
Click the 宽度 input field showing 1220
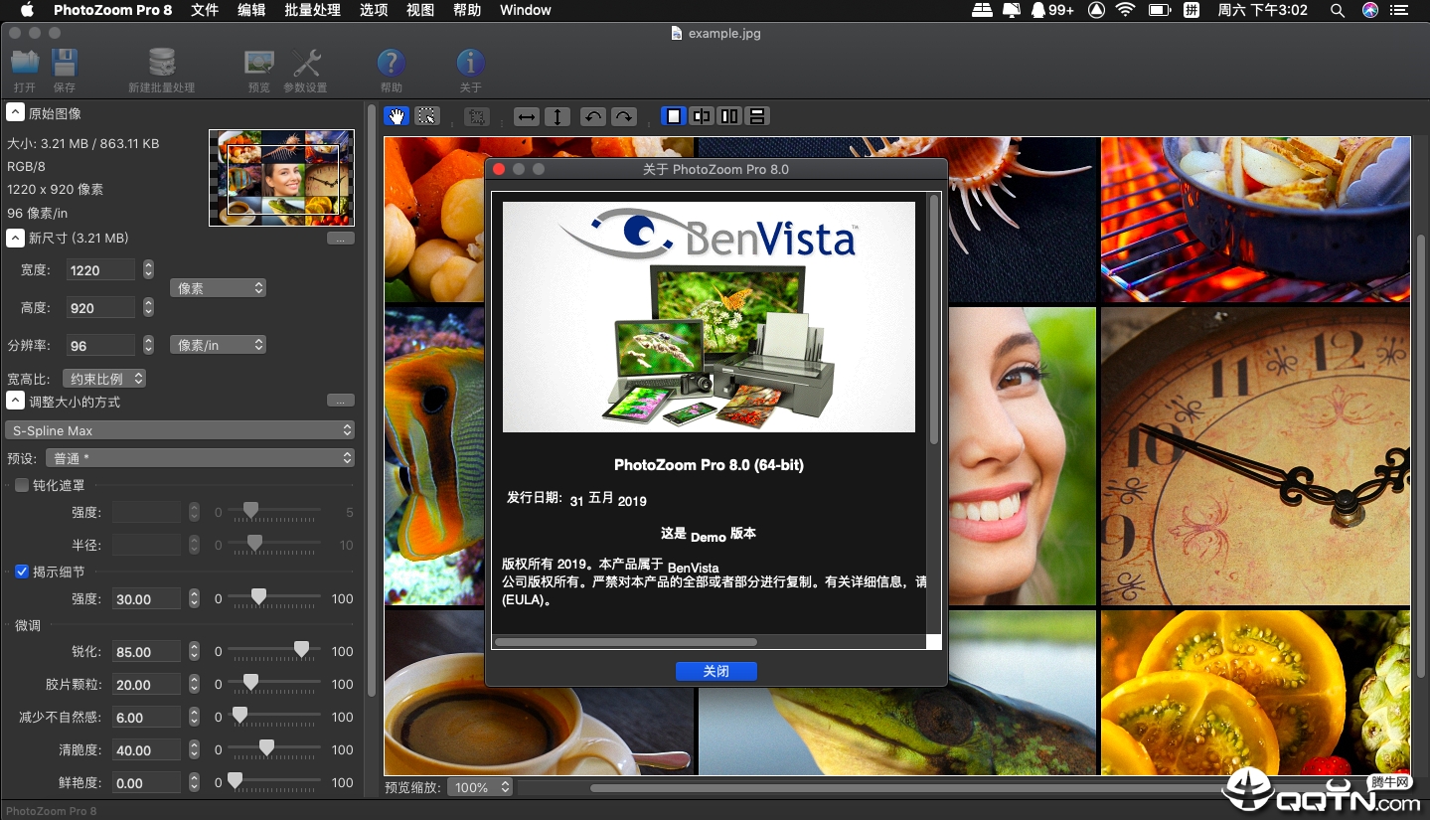100,269
